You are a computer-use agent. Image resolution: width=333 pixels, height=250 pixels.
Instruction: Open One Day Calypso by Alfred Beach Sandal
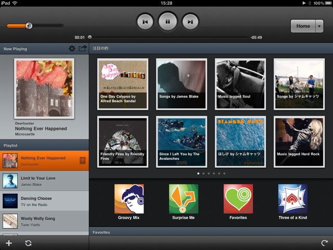[123, 84]
